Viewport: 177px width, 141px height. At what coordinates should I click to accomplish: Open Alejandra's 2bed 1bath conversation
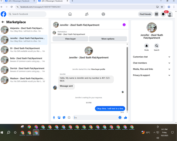click(24, 30)
